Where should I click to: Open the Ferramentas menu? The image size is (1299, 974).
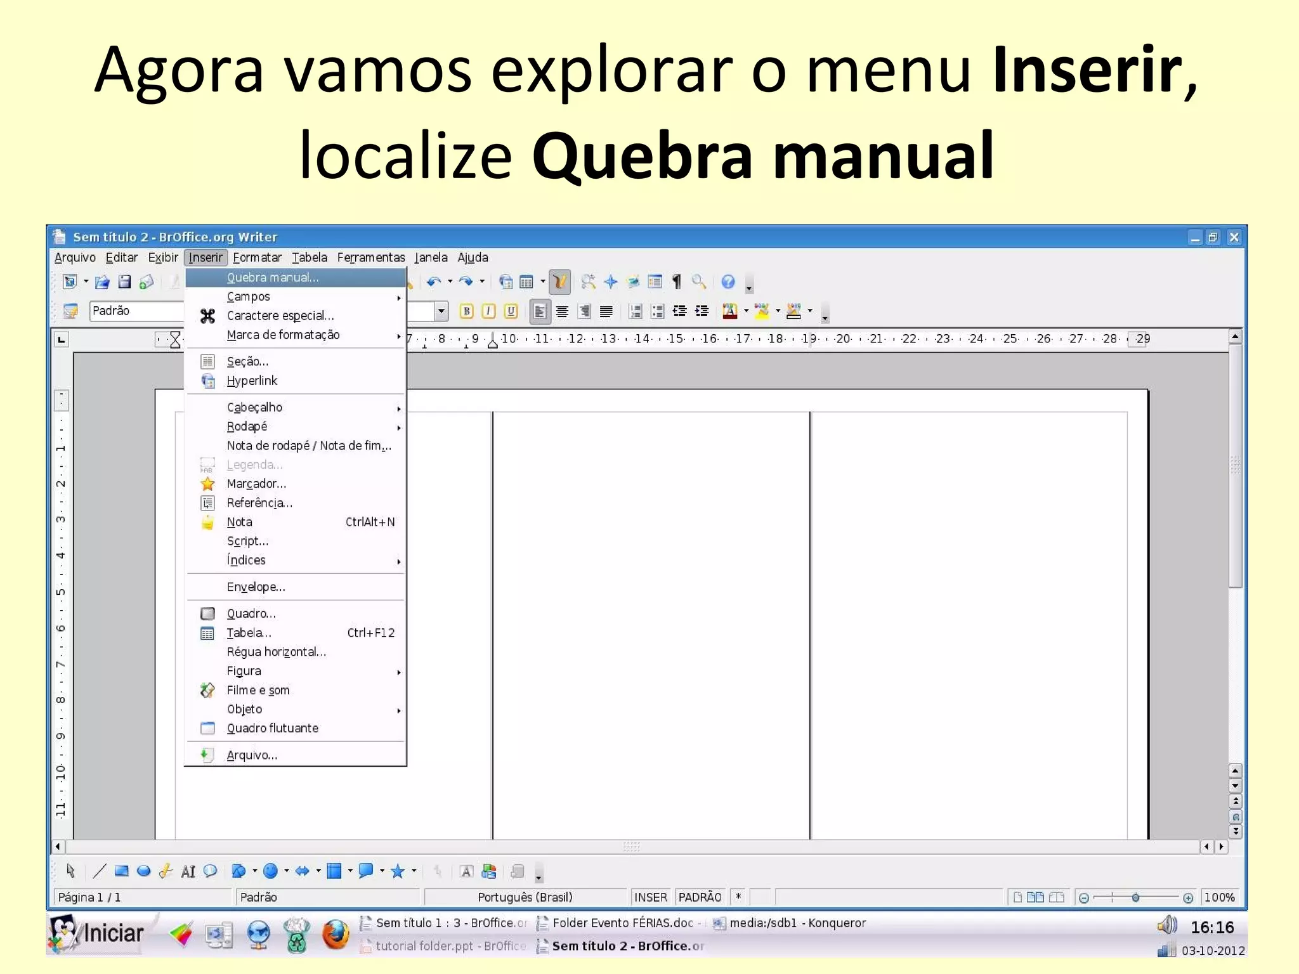(x=371, y=257)
